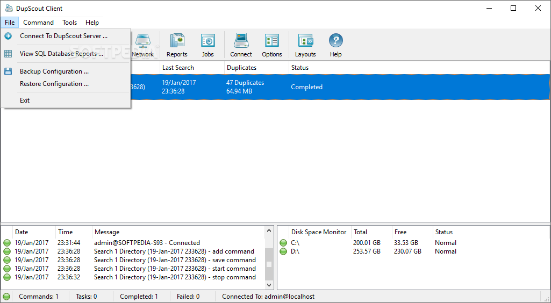The image size is (551, 303).
Task: Sort by the Duplicates column header
Action: (256, 68)
